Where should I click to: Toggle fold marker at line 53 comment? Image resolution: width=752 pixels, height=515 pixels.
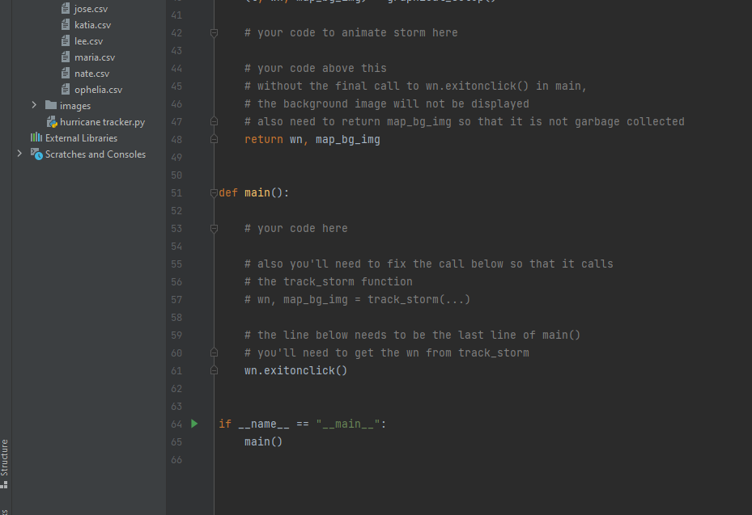[214, 229]
